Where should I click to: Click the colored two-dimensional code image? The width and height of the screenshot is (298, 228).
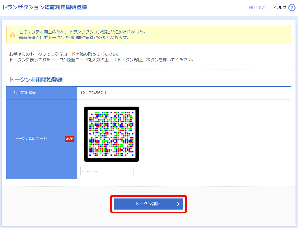[x=112, y=134]
